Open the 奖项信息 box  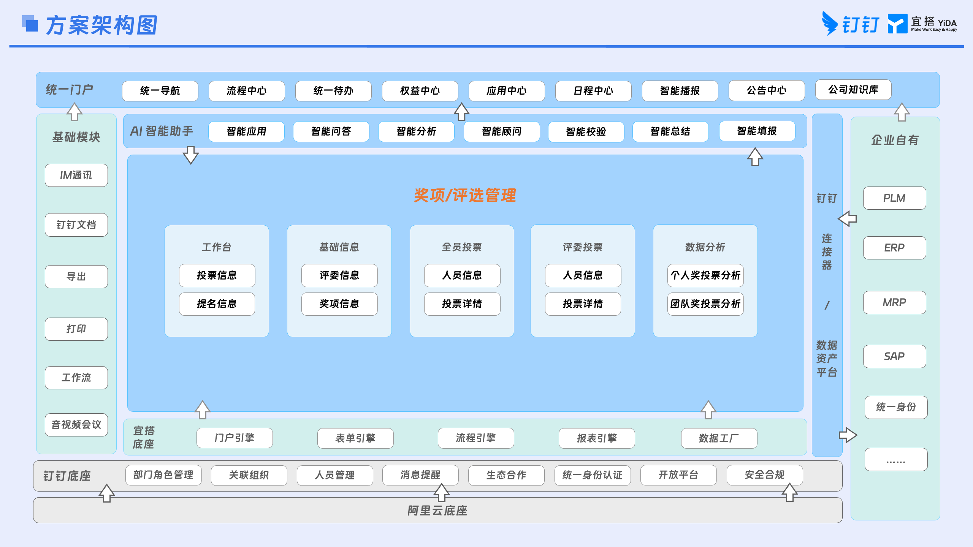(339, 304)
